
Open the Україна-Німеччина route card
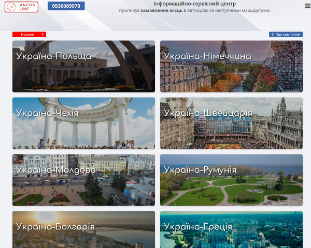(x=232, y=66)
